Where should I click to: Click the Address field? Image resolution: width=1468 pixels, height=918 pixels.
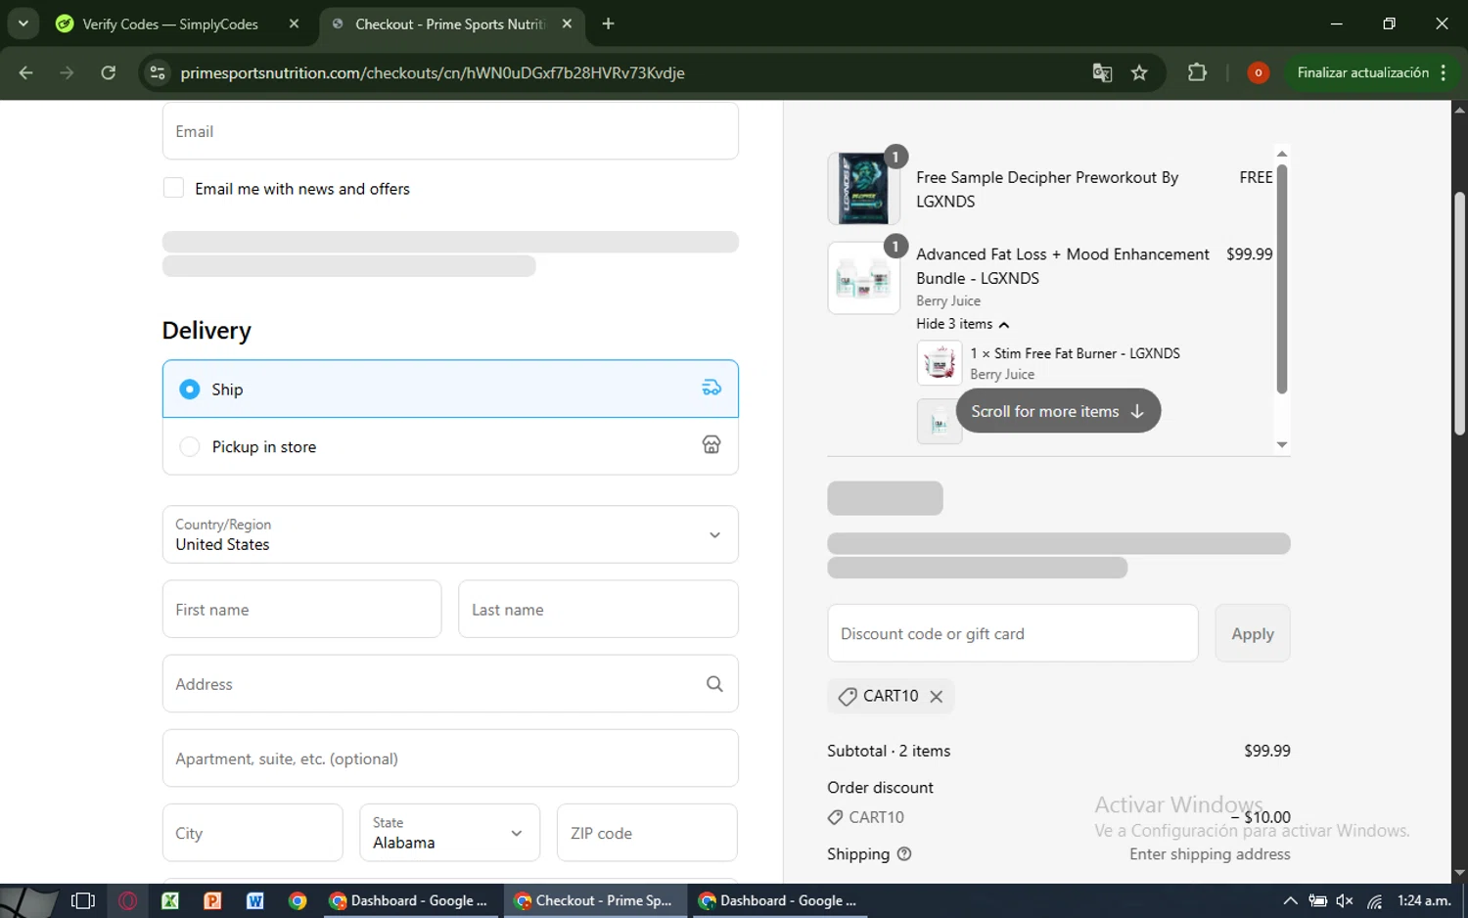450,683
